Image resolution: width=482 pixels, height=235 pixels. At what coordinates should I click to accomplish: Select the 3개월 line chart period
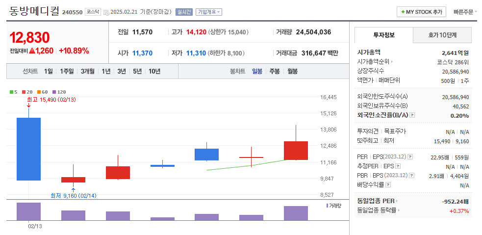[88, 71]
